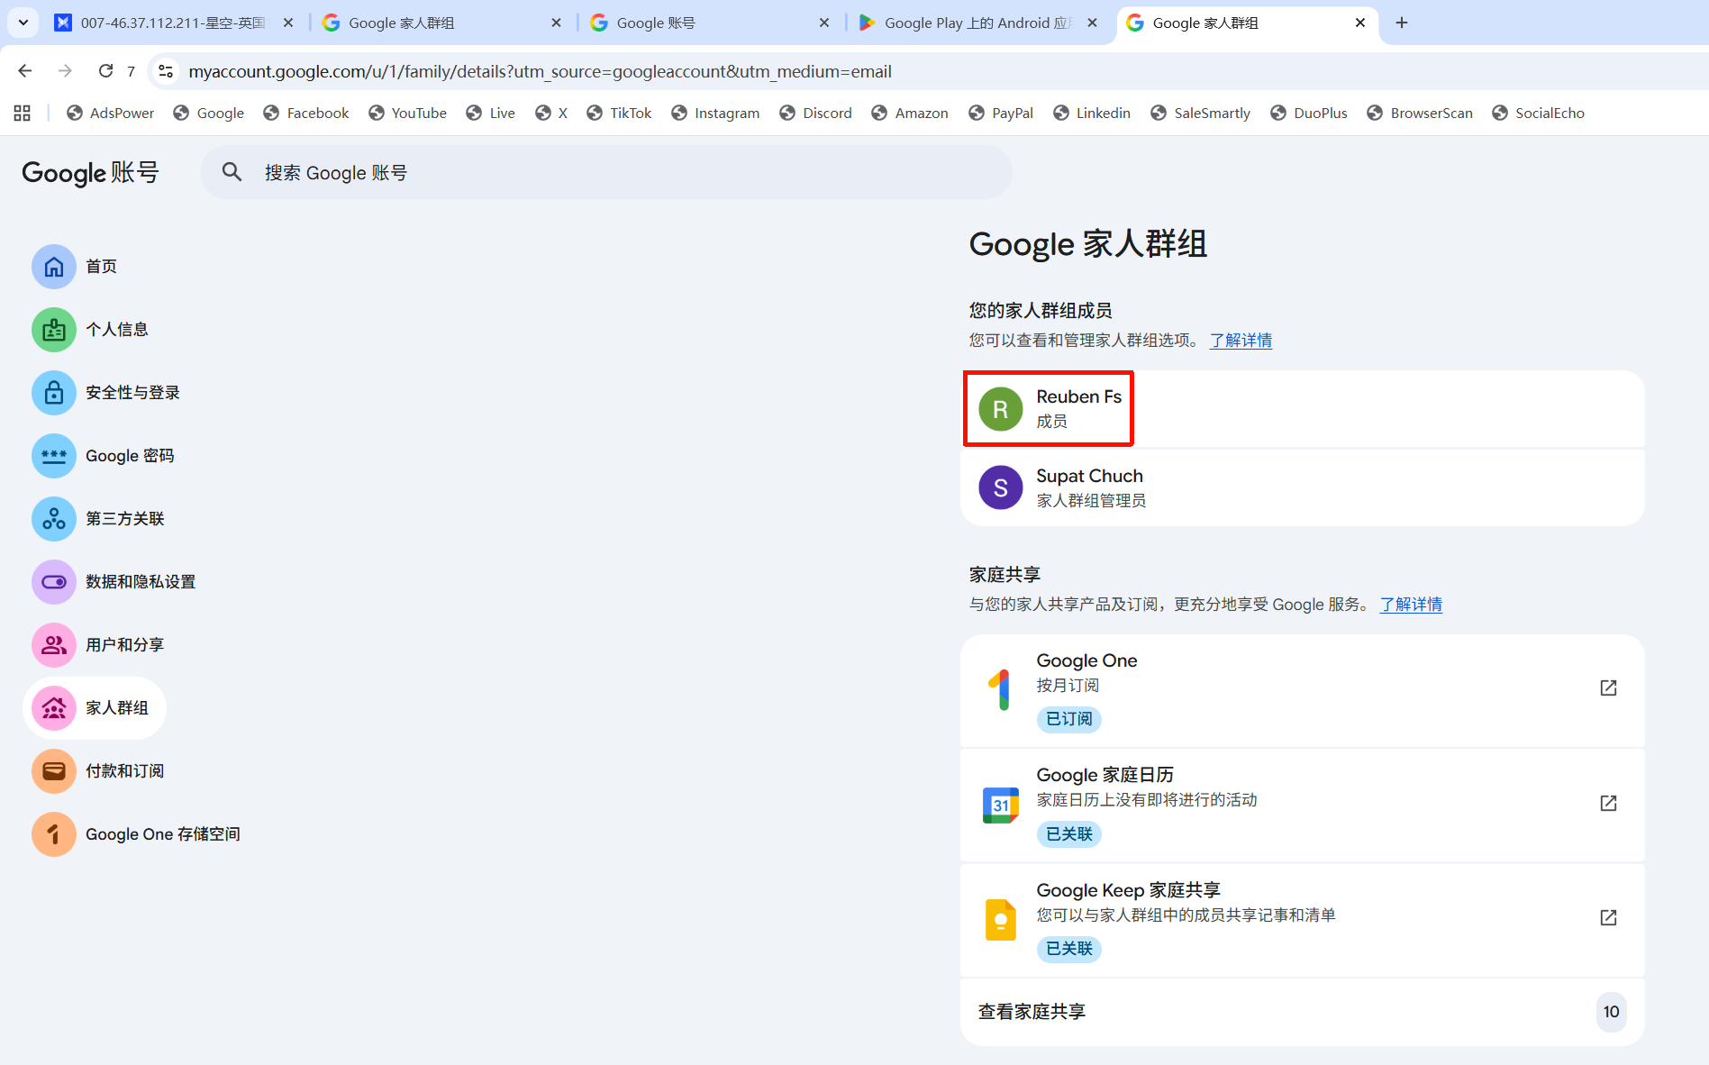Expand 查看家庭共享 list row

point(1302,1012)
